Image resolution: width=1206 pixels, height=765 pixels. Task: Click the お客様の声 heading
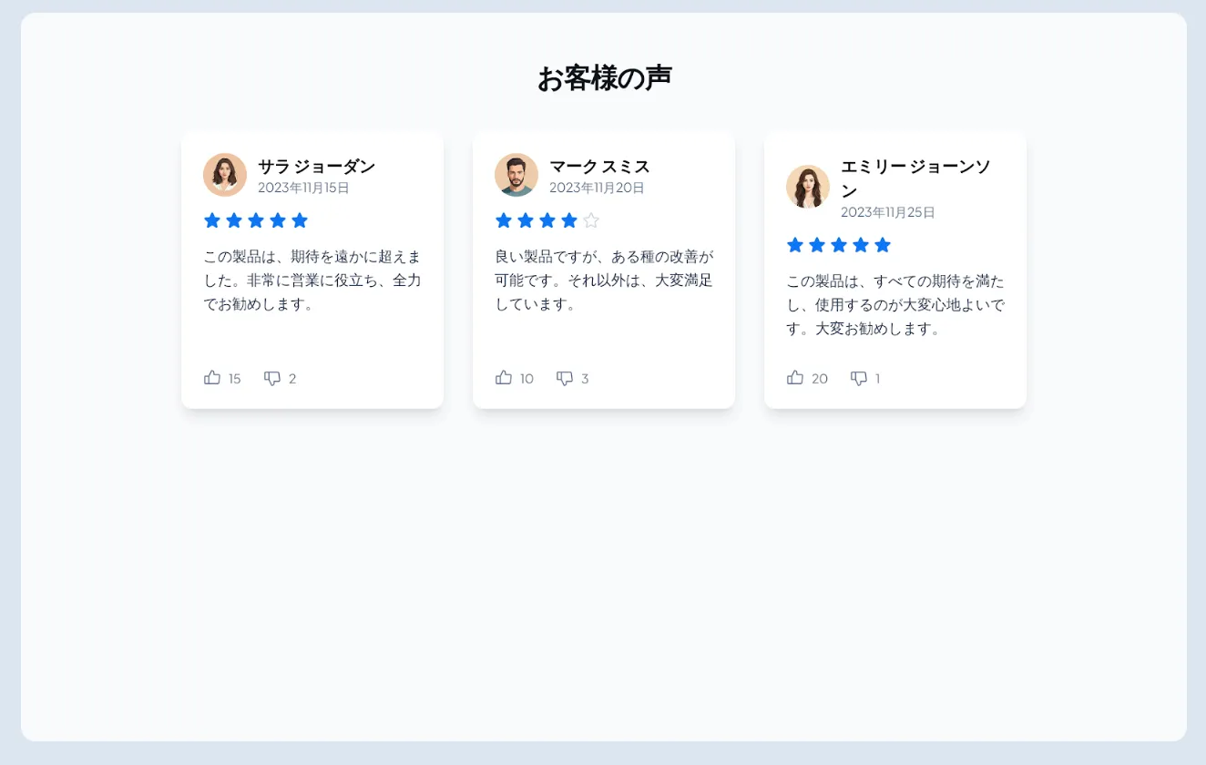click(604, 79)
